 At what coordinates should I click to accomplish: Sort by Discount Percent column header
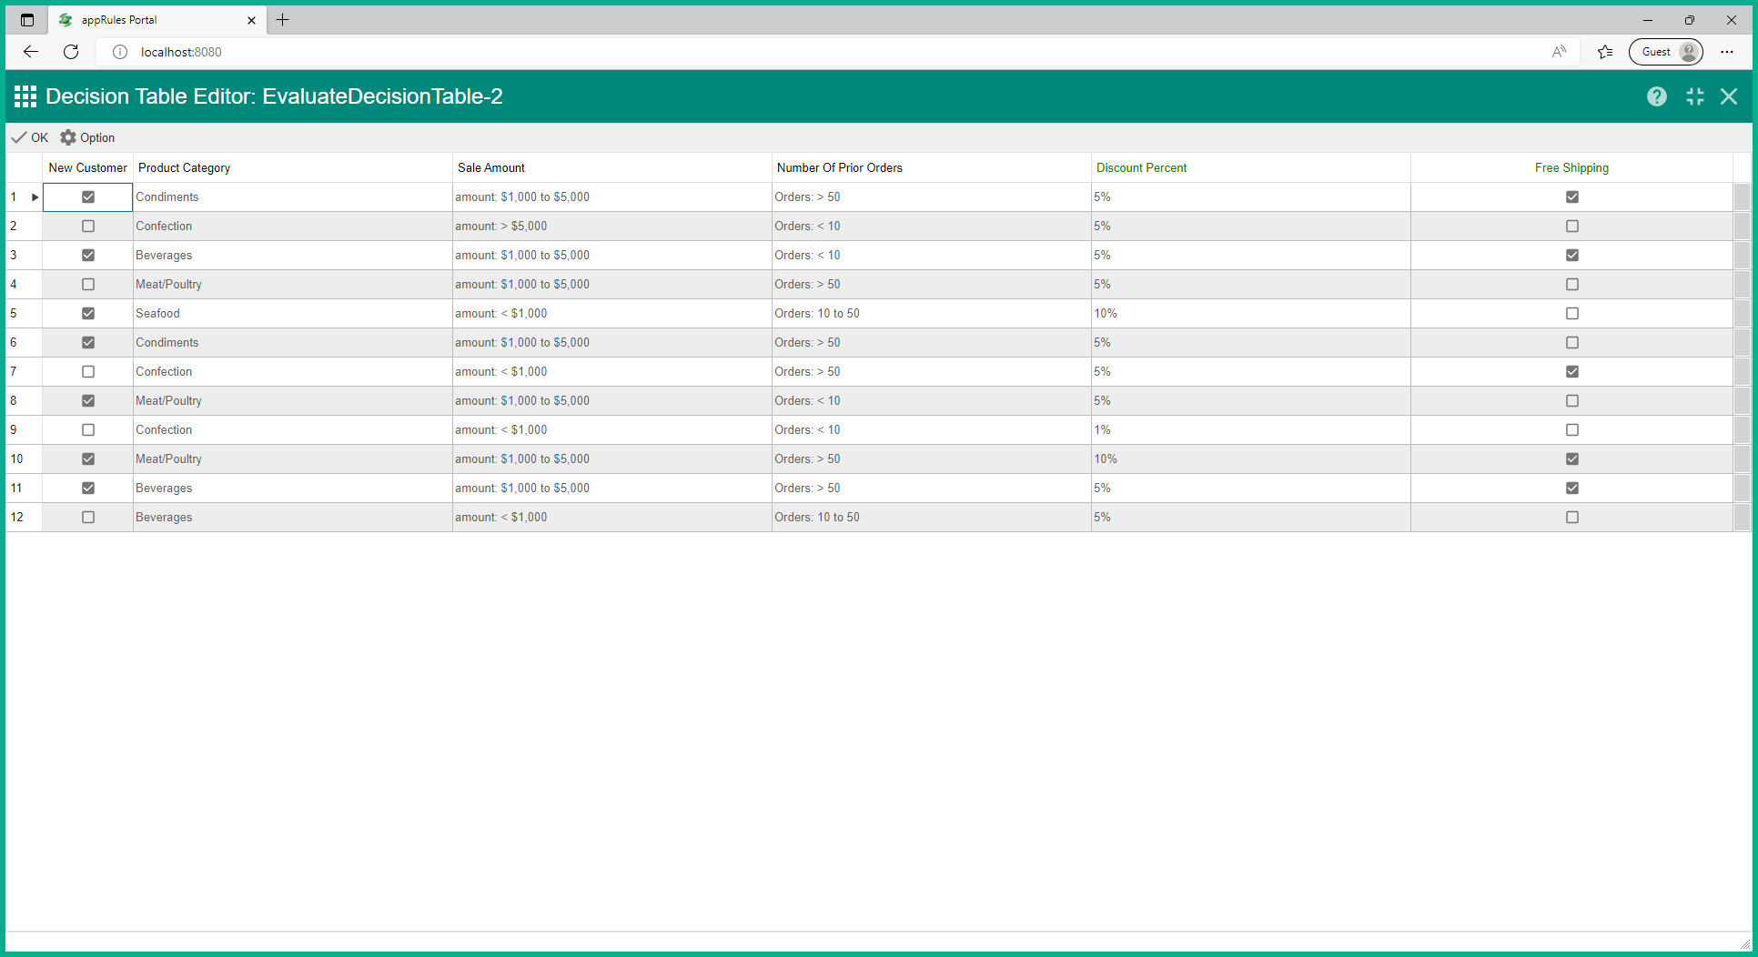click(x=1141, y=167)
